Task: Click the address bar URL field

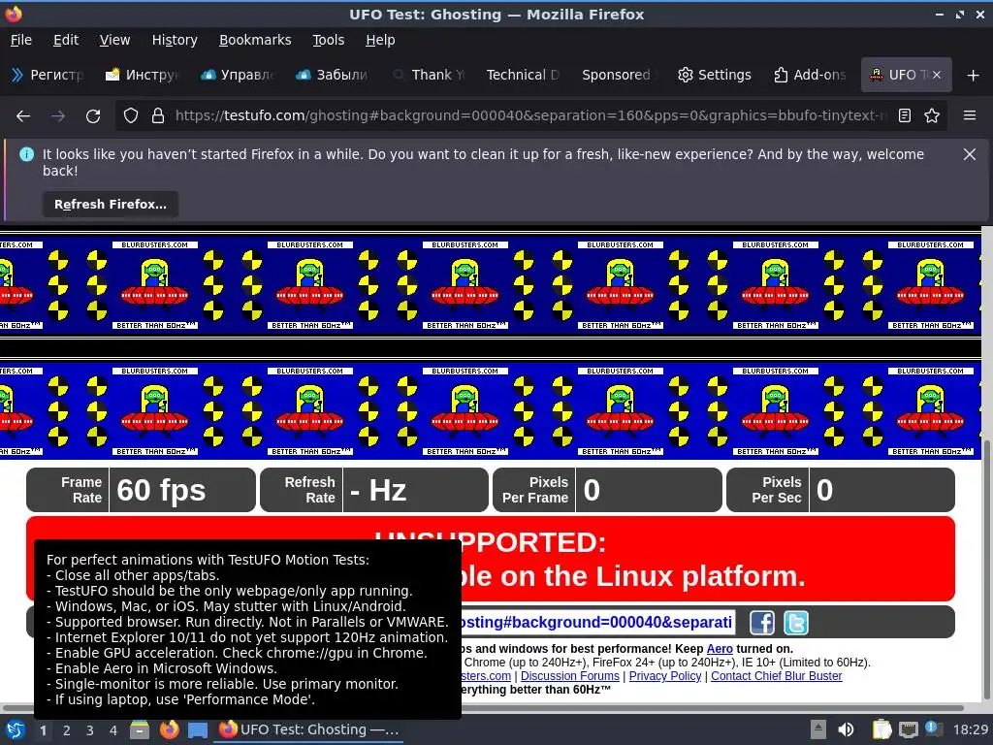Action: pos(530,116)
